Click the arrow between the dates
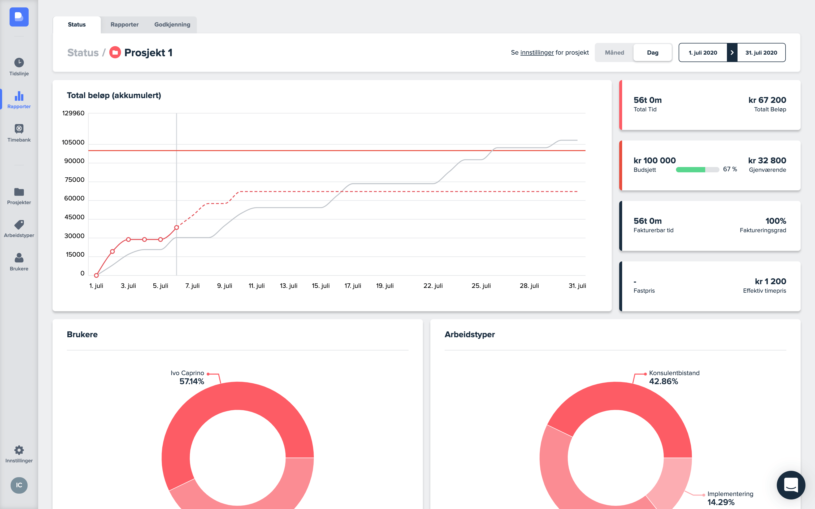 pyautogui.click(x=732, y=52)
